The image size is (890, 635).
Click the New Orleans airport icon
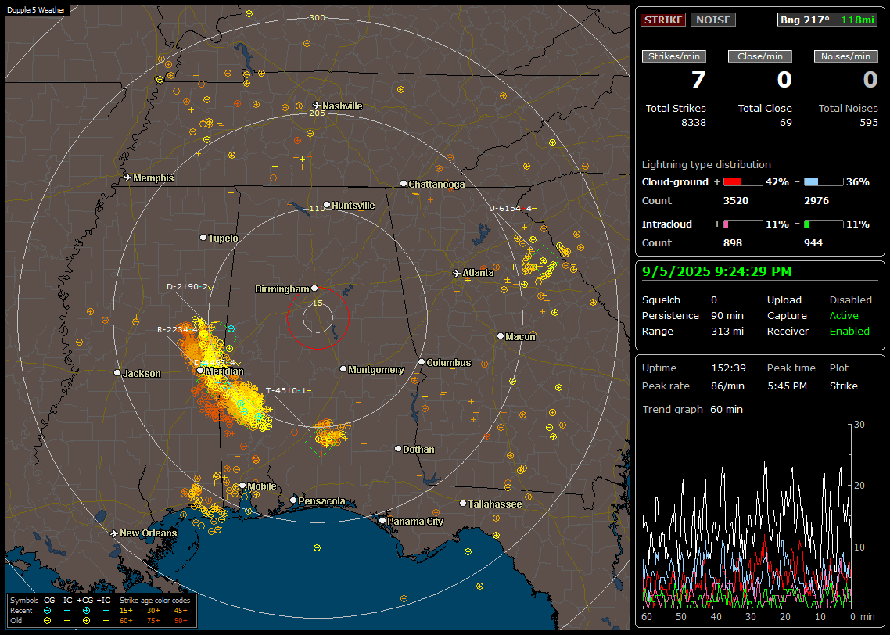point(114,533)
